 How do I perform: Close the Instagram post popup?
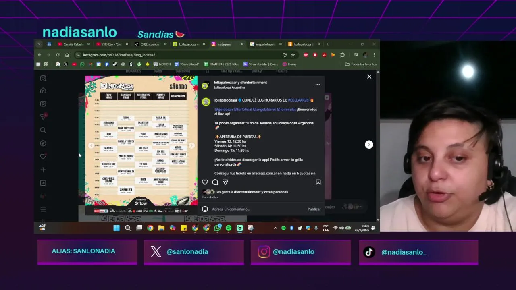369,77
